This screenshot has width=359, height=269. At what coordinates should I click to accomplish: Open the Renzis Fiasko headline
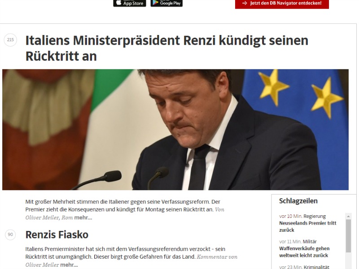(x=57, y=234)
